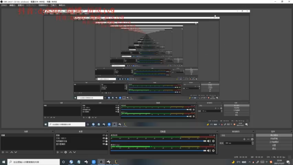Open Sogou browser icon on taskbar
The image size is (293, 165).
[71, 162]
